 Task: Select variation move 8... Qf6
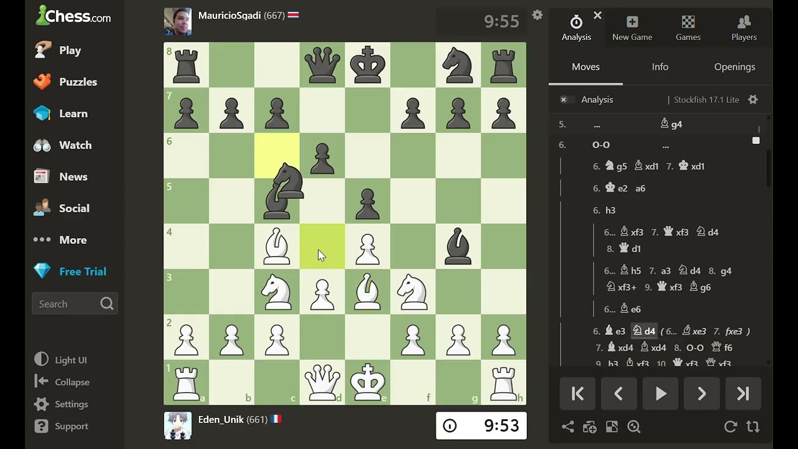pyautogui.click(x=722, y=347)
